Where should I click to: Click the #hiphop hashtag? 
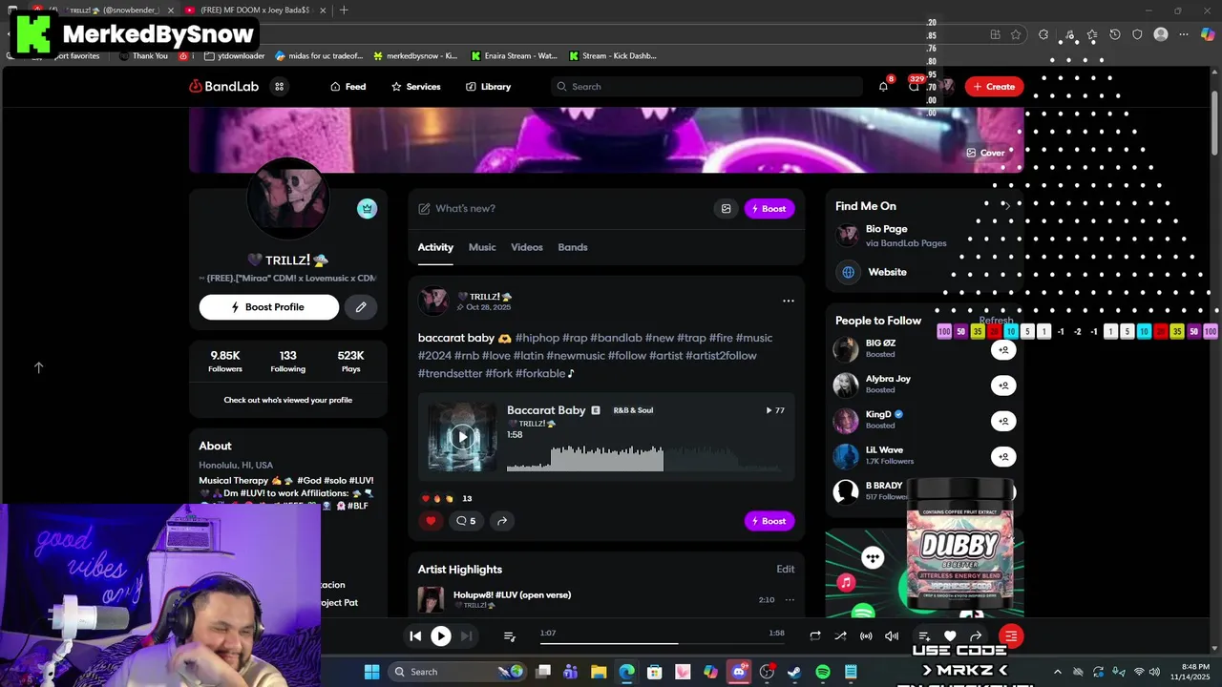click(537, 338)
